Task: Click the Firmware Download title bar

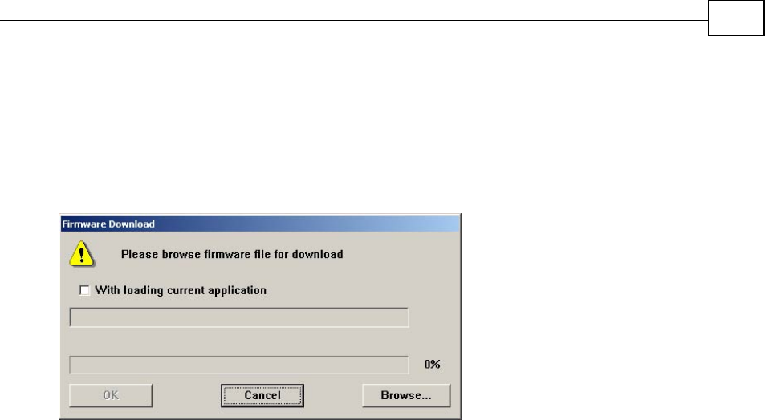Action: click(x=260, y=224)
